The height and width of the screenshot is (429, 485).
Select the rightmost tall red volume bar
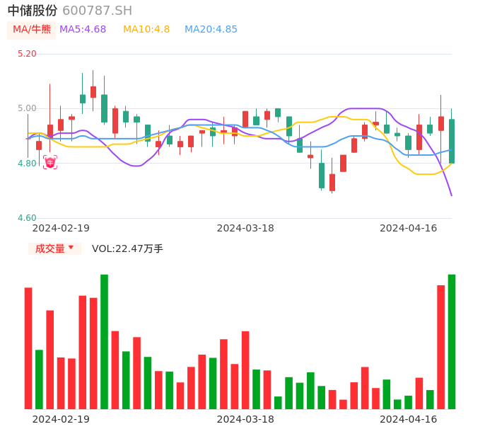[x=440, y=347]
